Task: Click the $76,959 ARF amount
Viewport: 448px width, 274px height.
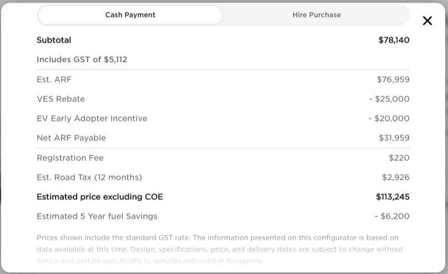Action: coord(393,79)
